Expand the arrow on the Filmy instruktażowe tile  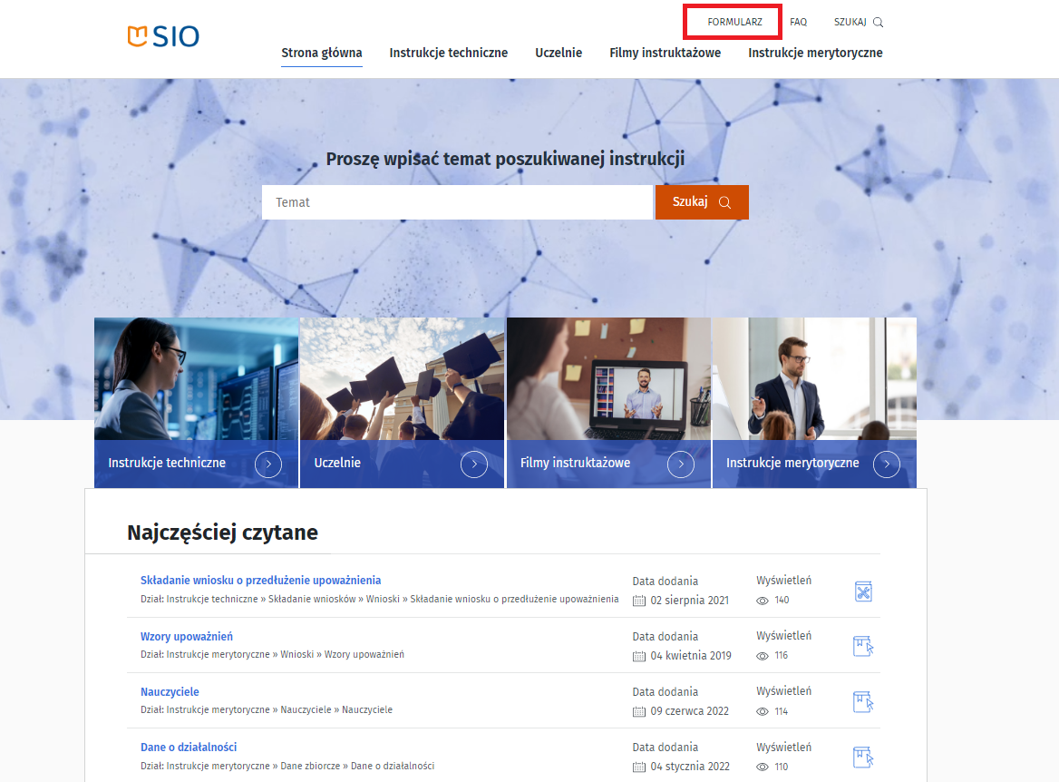tap(681, 464)
